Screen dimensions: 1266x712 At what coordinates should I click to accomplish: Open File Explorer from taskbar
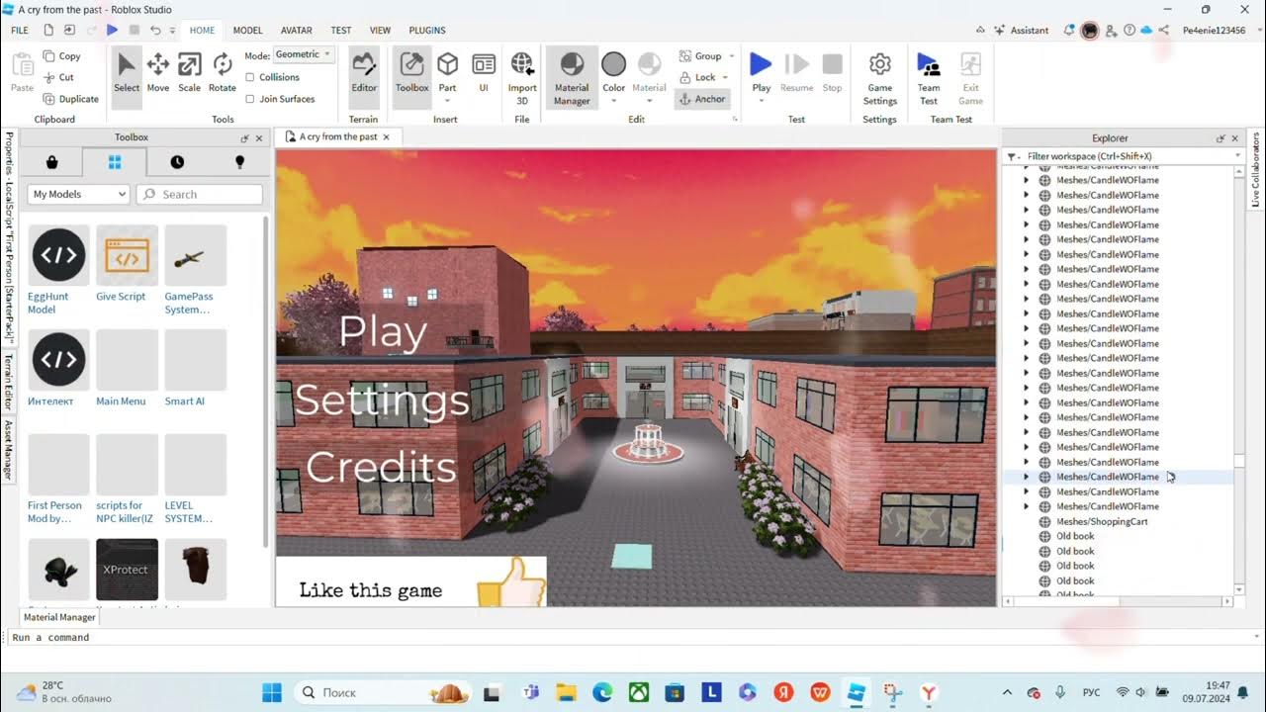click(x=566, y=693)
